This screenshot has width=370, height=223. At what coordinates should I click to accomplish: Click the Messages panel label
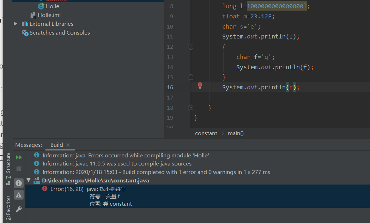29,145
